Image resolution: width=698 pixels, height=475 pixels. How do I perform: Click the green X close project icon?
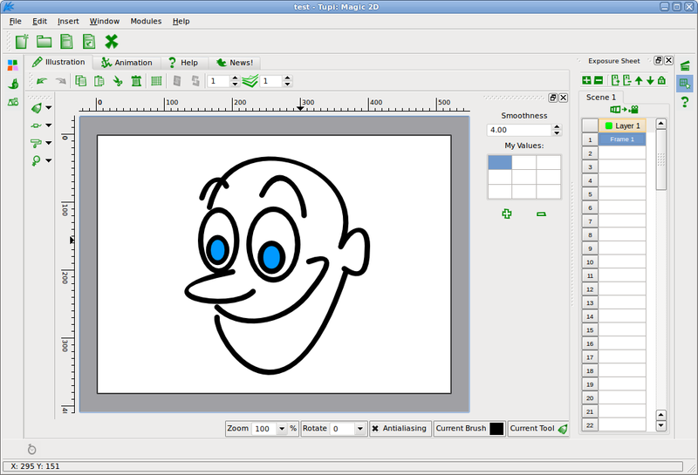pyautogui.click(x=112, y=41)
